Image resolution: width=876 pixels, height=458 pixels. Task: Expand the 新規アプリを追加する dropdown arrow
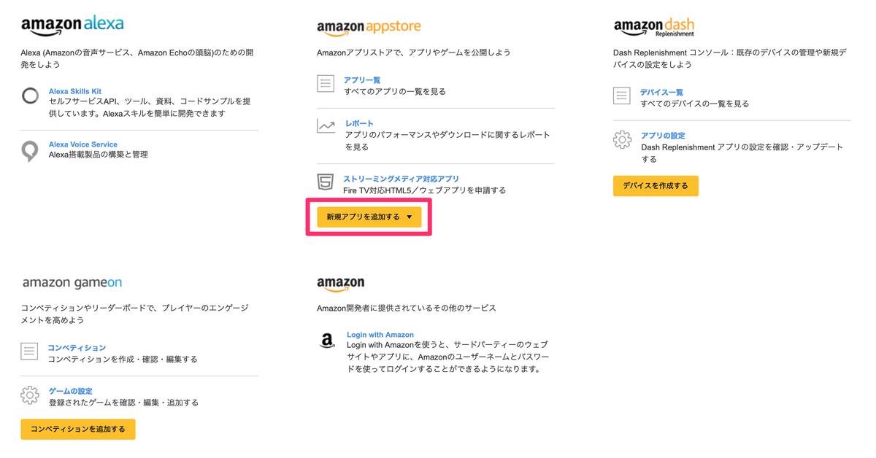click(410, 217)
